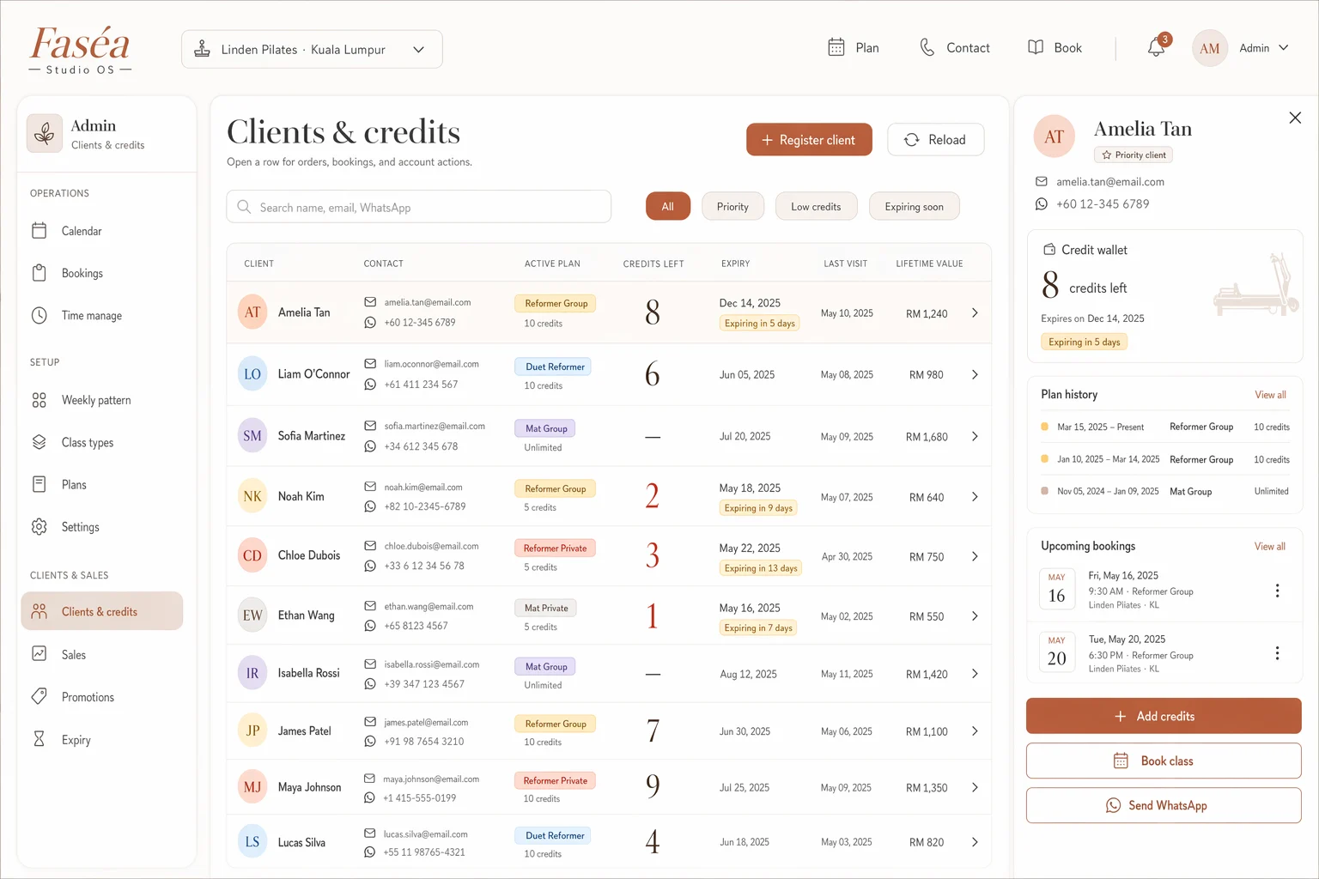Click the AM user avatar
1319x879 pixels.
coord(1209,48)
